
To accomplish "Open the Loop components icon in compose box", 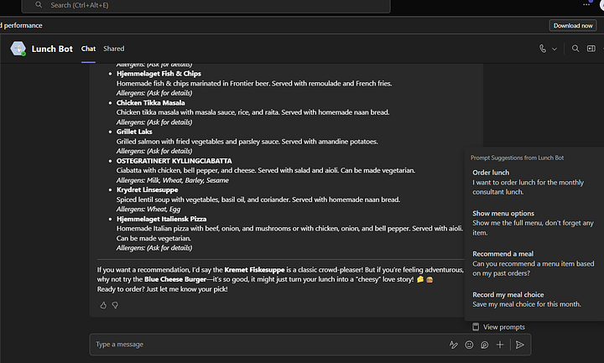I will pos(484,345).
